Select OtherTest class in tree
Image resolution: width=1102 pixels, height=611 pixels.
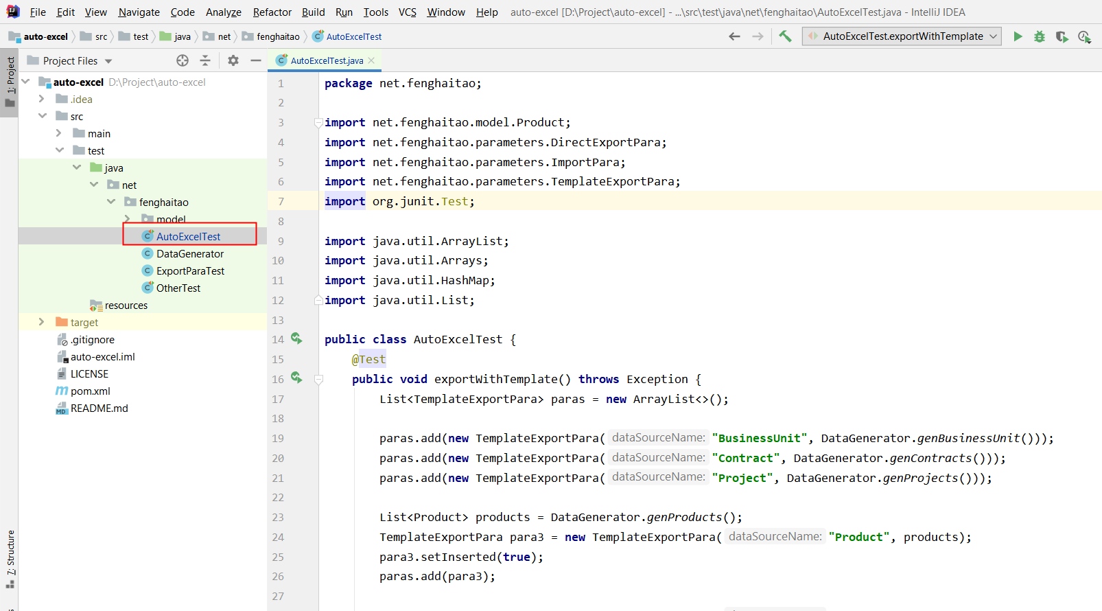[x=172, y=288]
